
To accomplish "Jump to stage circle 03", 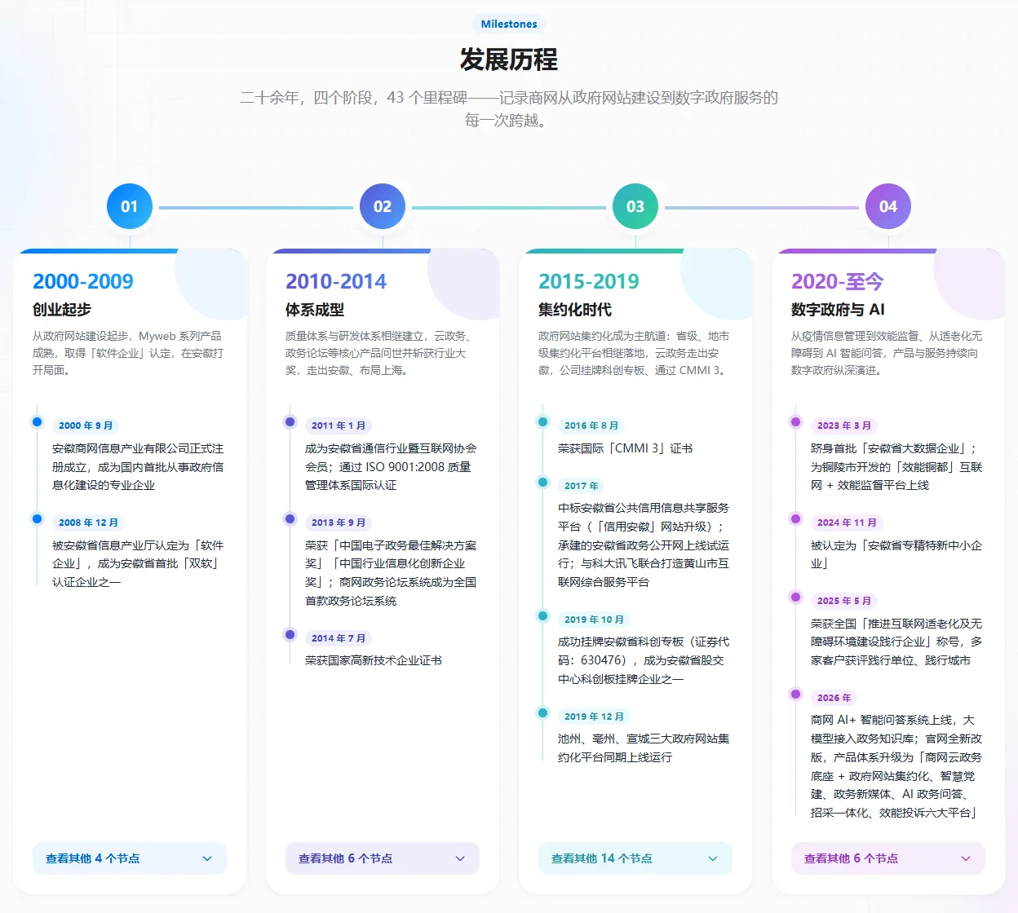I will coord(635,206).
